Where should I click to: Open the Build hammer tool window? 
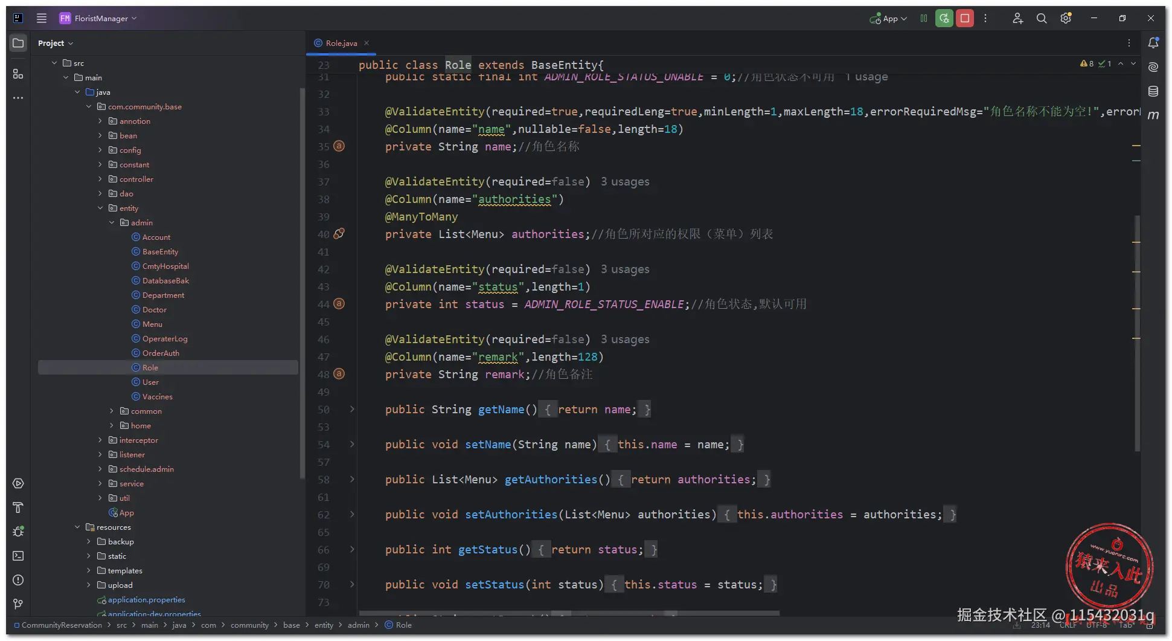[x=18, y=507]
